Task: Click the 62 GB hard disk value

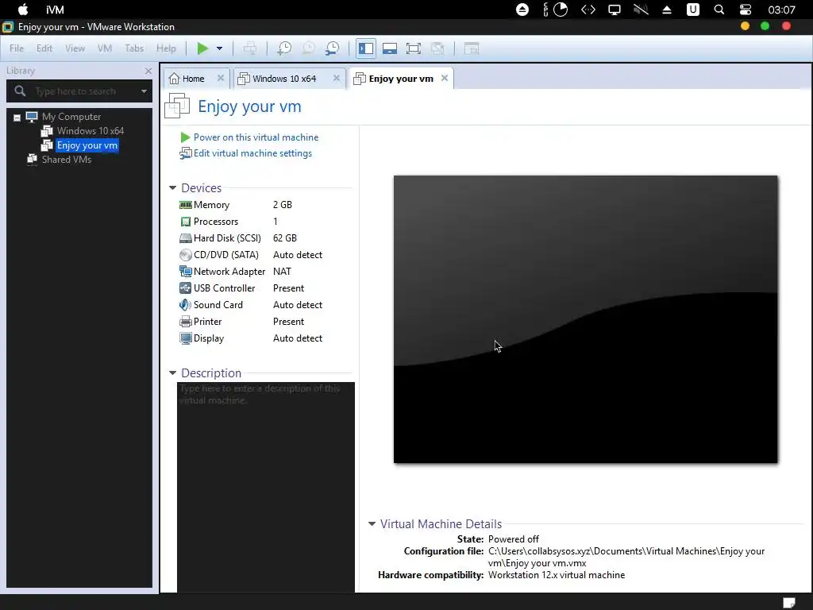Action: click(285, 238)
